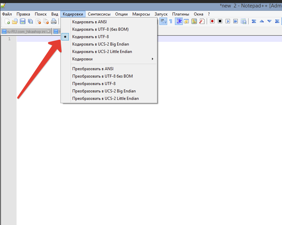The height and width of the screenshot is (225, 282).
Task: Open the Плагины menu
Action: [x=181, y=14]
